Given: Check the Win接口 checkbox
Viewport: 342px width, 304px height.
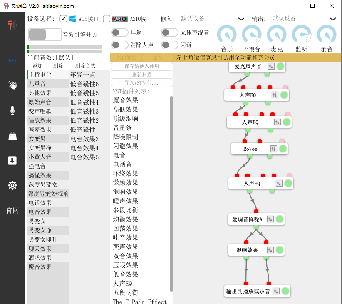Looking at the screenshot, I should point(63,19).
